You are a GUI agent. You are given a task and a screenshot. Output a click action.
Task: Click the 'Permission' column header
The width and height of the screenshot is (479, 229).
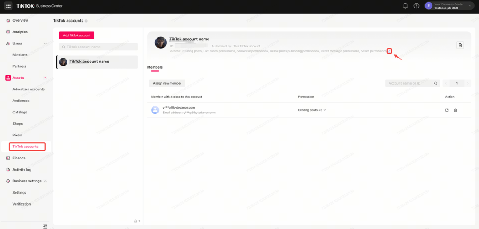coord(306,97)
